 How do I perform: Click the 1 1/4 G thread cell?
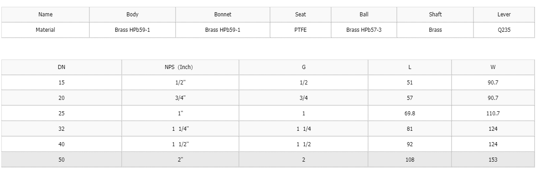tap(303, 129)
